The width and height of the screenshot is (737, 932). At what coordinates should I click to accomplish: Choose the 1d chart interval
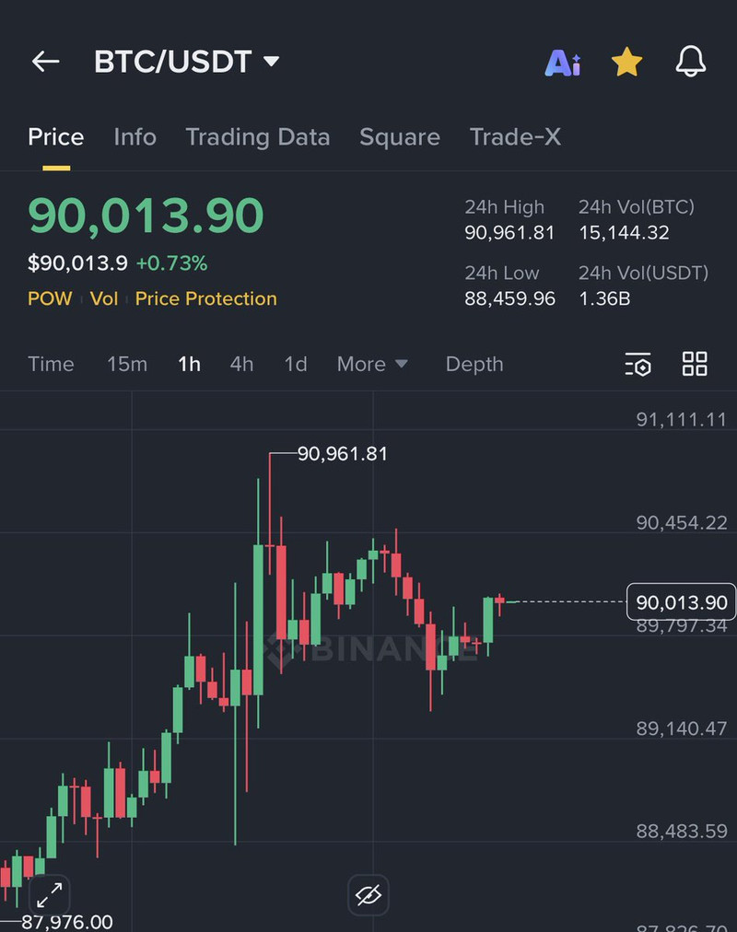pyautogui.click(x=296, y=364)
